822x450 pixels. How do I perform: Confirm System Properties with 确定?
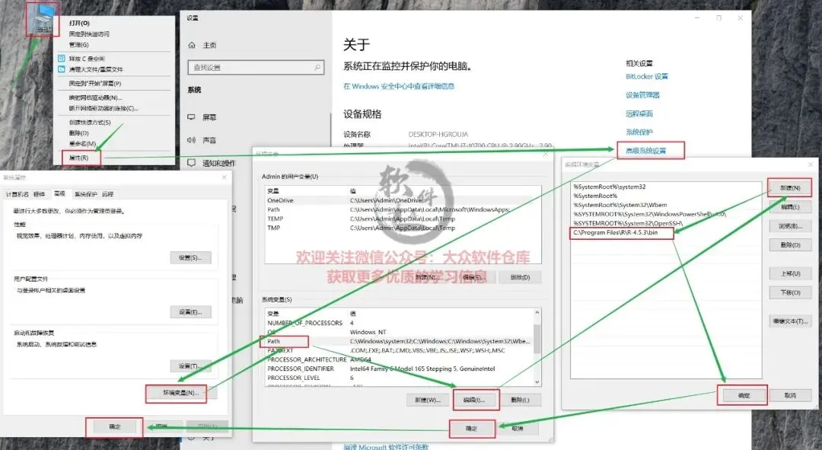click(114, 426)
